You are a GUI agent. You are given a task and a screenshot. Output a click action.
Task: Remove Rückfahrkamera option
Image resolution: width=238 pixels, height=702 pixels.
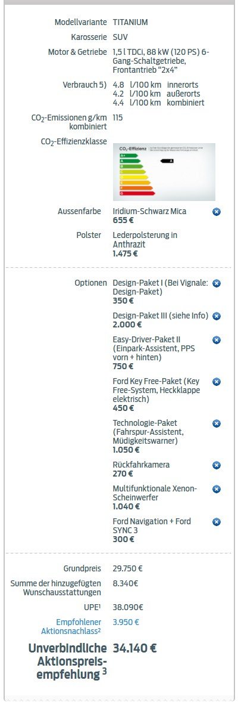pyautogui.click(x=217, y=465)
